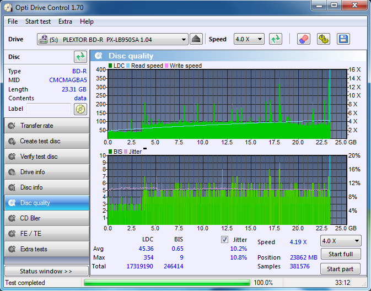Open the Extra menu
371x291 pixels.
point(65,21)
